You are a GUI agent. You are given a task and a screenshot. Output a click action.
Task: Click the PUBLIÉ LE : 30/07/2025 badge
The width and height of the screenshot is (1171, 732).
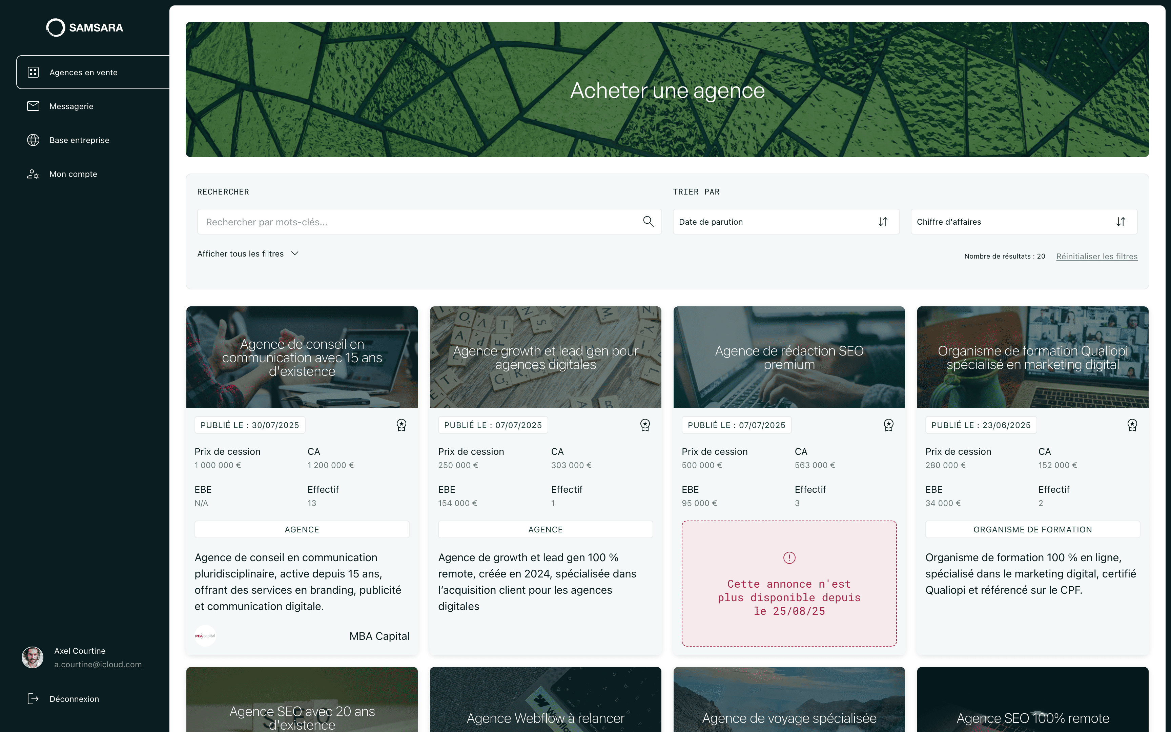click(x=250, y=425)
